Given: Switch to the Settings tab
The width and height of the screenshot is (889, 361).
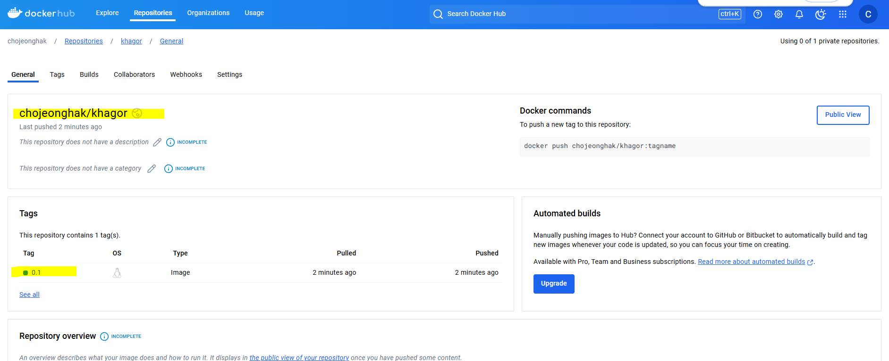Looking at the screenshot, I should tap(229, 74).
